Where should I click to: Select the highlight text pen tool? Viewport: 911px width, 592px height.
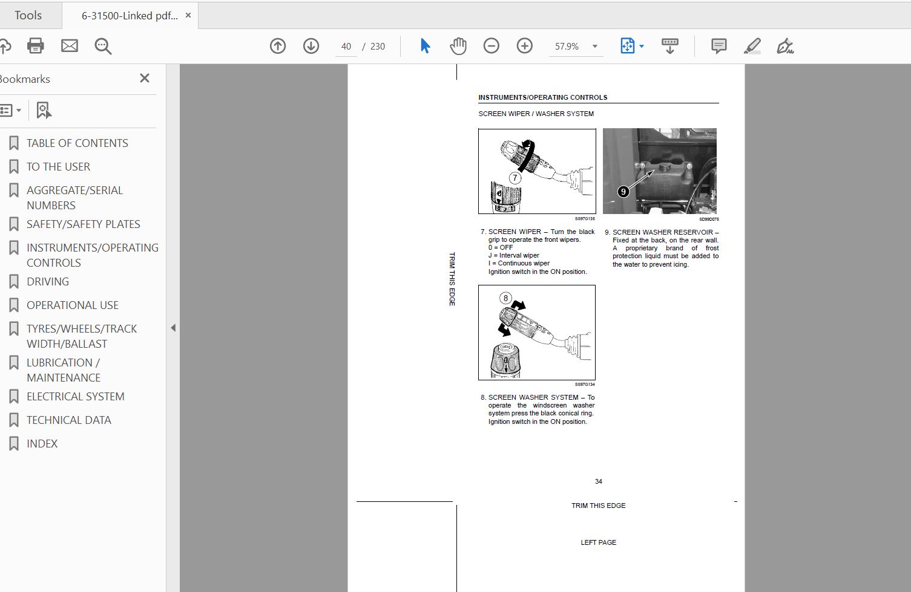click(x=752, y=46)
